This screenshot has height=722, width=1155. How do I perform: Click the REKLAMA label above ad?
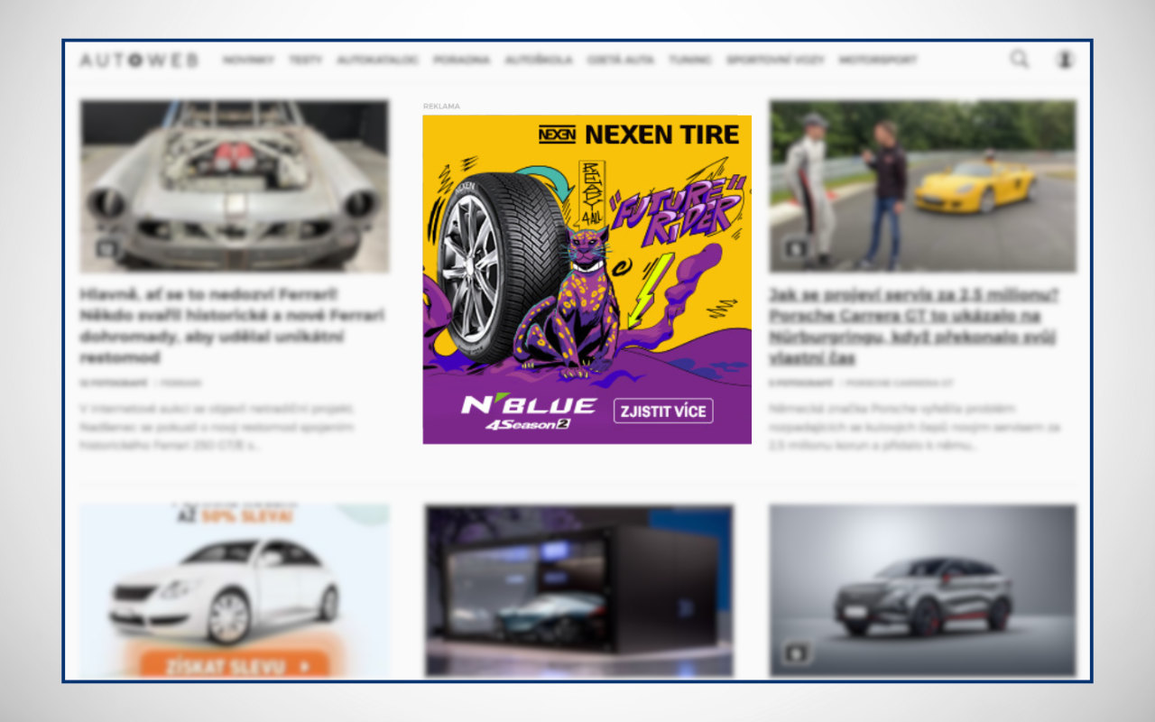point(441,106)
